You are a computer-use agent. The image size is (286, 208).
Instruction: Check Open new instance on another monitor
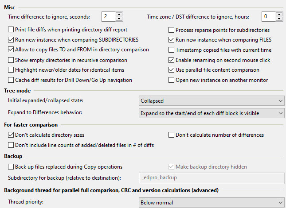pos(172,80)
